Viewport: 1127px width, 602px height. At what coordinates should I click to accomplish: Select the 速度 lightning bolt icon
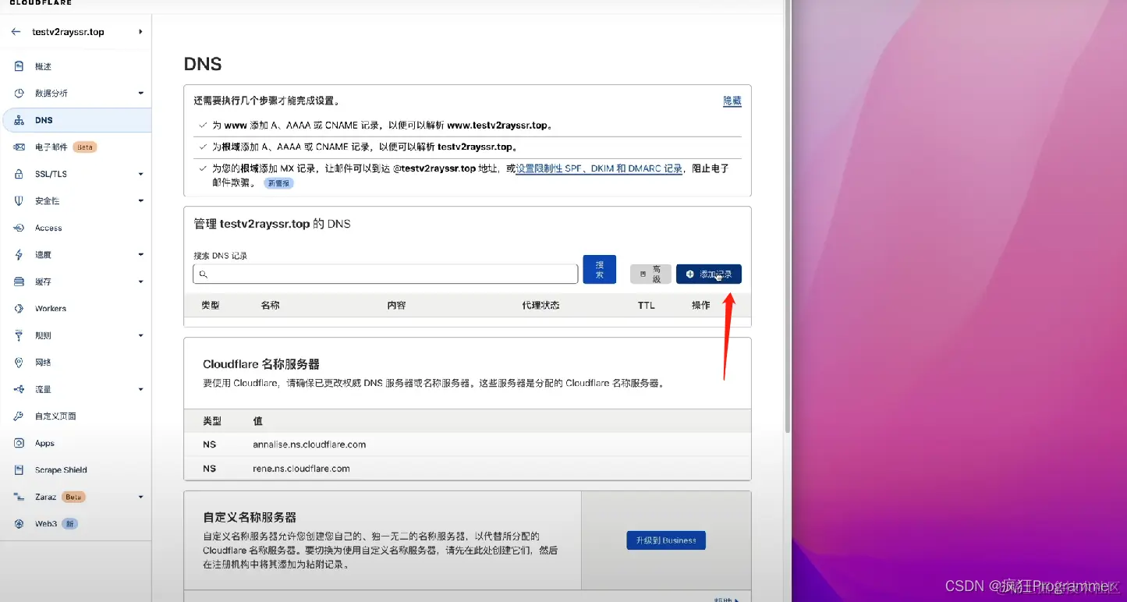[19, 254]
